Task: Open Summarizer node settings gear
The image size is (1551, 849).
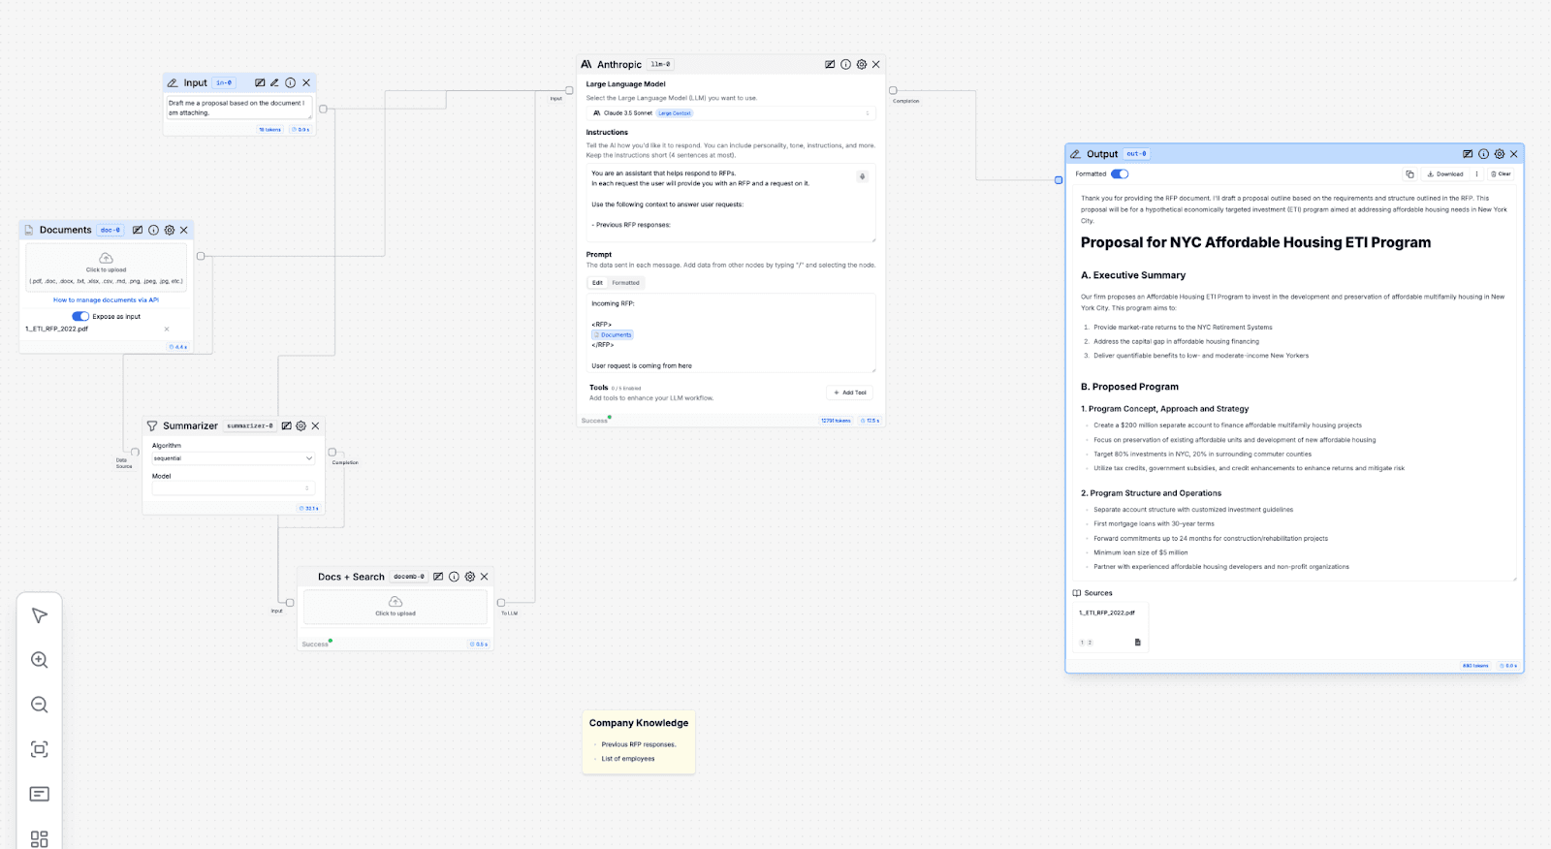Action: click(301, 425)
